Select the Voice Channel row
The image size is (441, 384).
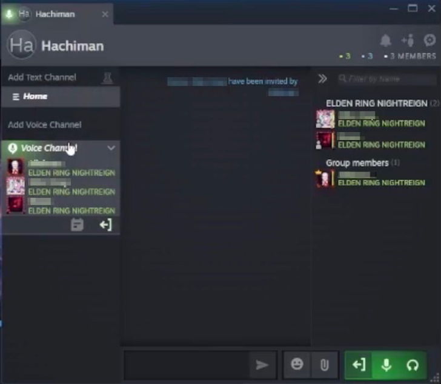[x=61, y=148]
